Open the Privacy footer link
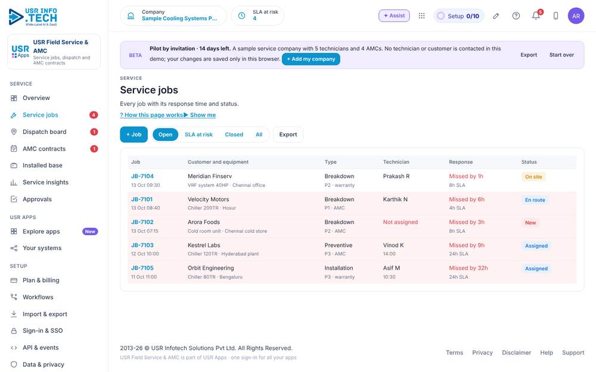This screenshot has height=372, width=596. pos(482,352)
